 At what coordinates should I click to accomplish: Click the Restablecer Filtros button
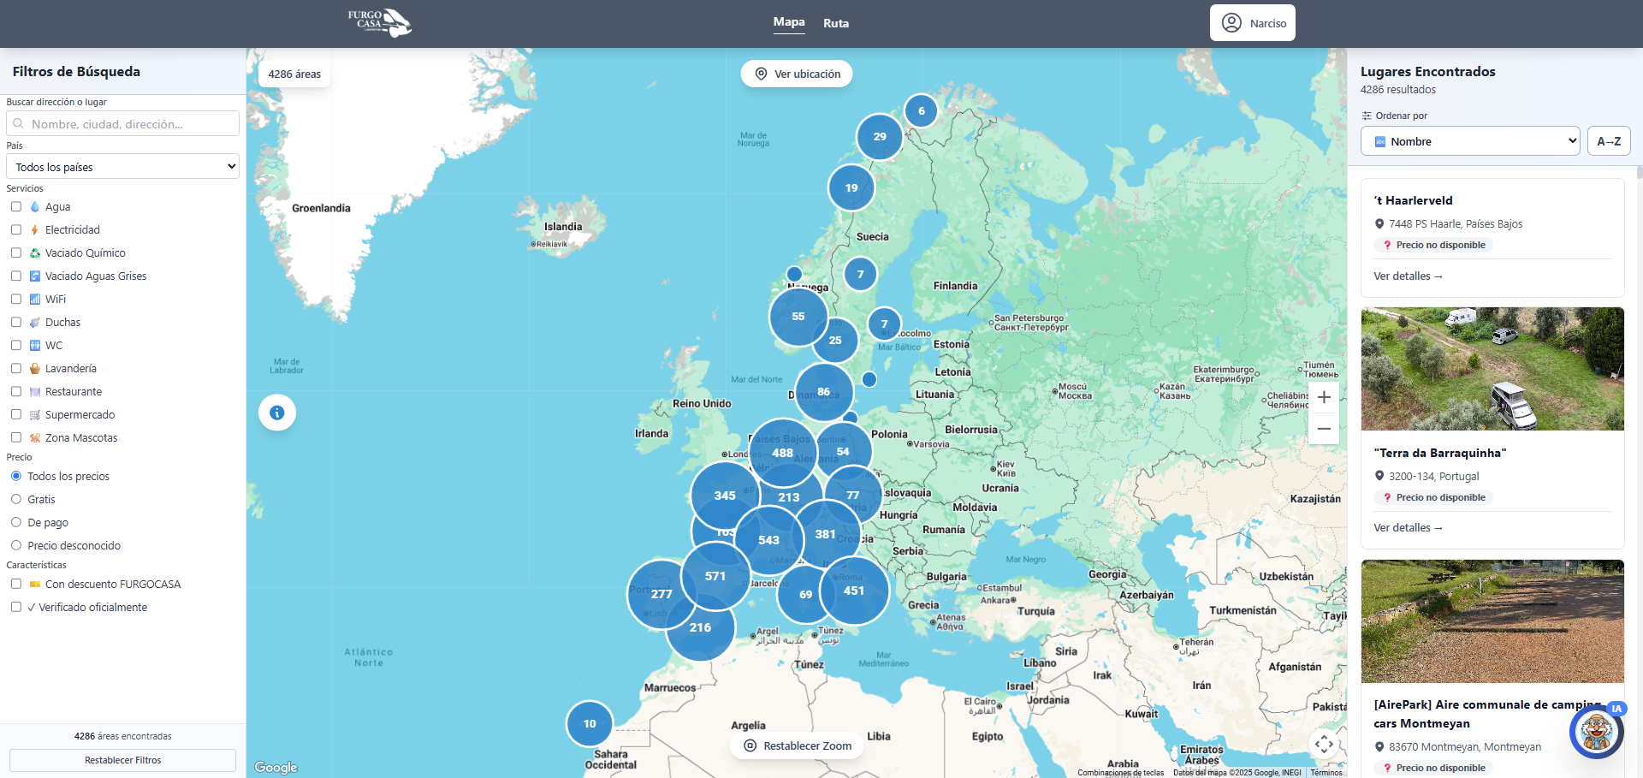pyautogui.click(x=123, y=760)
